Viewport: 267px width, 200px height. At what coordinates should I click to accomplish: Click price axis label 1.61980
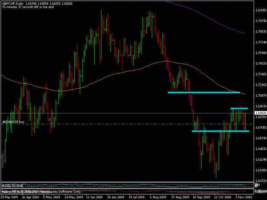[261, 170]
